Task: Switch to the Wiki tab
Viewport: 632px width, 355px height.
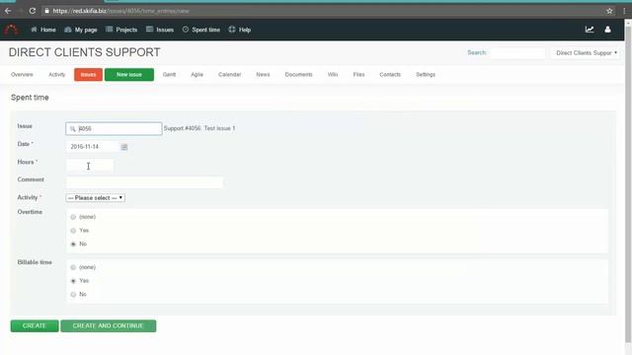Action: (333, 75)
